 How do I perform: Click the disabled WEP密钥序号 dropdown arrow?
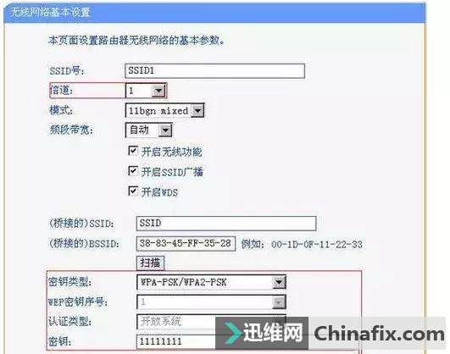[278, 302]
